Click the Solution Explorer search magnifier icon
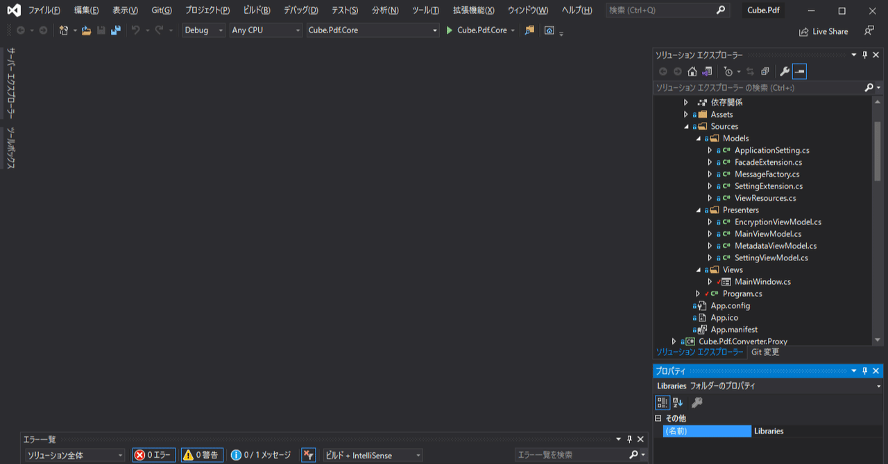Viewport: 888px width, 464px height. coord(869,88)
